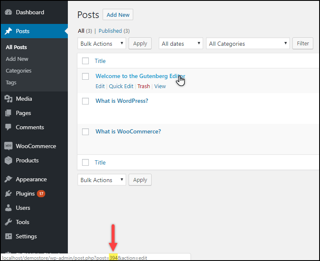This screenshot has height=261, width=320.
Task: Check the Welcome to the Gutenberg Editor checkbox
Action: click(85, 76)
